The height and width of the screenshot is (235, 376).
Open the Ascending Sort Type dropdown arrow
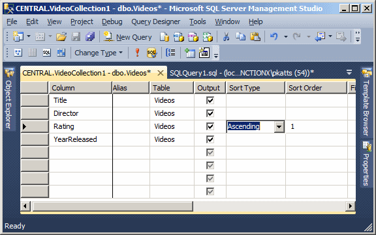pyautogui.click(x=279, y=127)
